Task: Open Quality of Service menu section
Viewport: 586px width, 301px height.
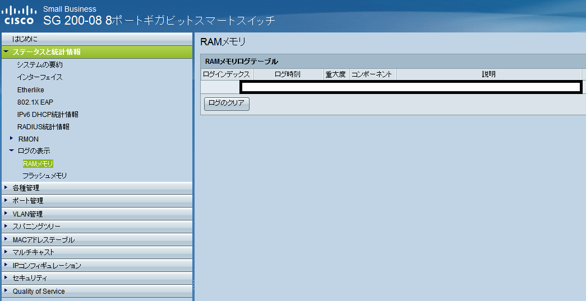Action: tap(97, 291)
